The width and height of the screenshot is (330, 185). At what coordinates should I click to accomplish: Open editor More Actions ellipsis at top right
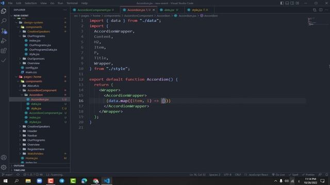pyautogui.click(x=326, y=10)
